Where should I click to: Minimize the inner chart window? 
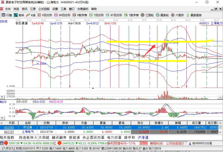[x=212, y=9]
